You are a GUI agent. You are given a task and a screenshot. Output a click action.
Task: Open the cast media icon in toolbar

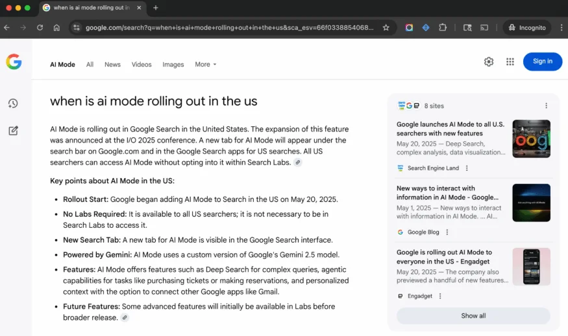coord(484,28)
